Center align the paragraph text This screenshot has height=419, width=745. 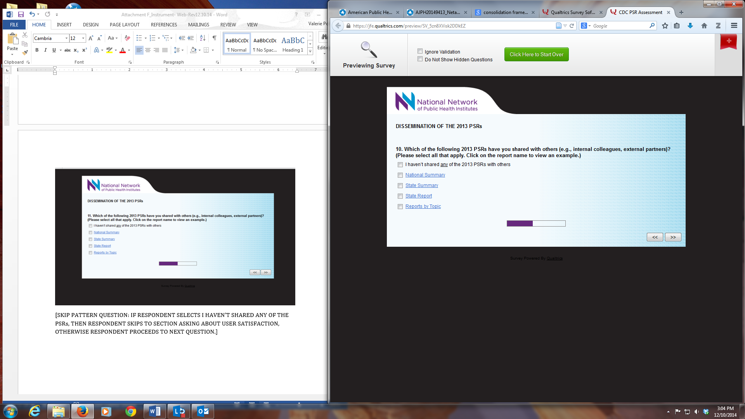[x=148, y=50]
